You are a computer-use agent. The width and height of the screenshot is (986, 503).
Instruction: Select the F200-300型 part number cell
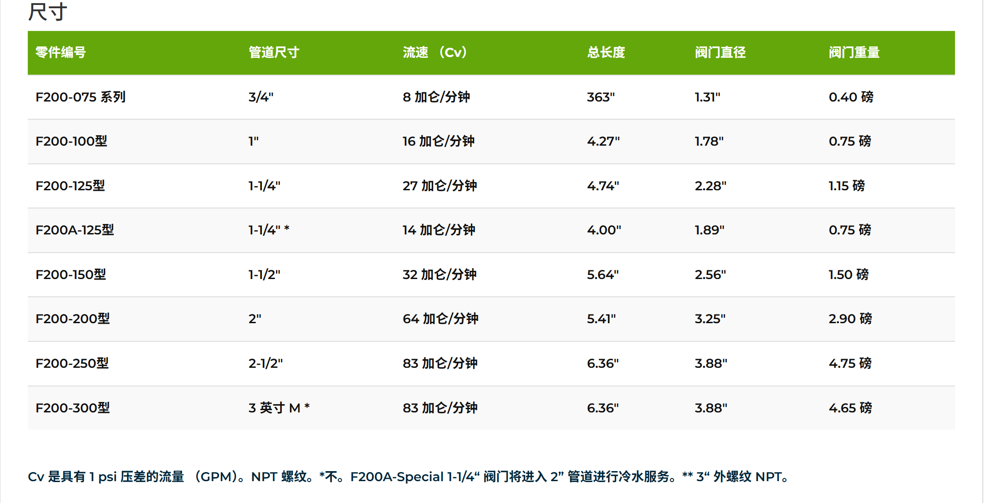[73, 408]
